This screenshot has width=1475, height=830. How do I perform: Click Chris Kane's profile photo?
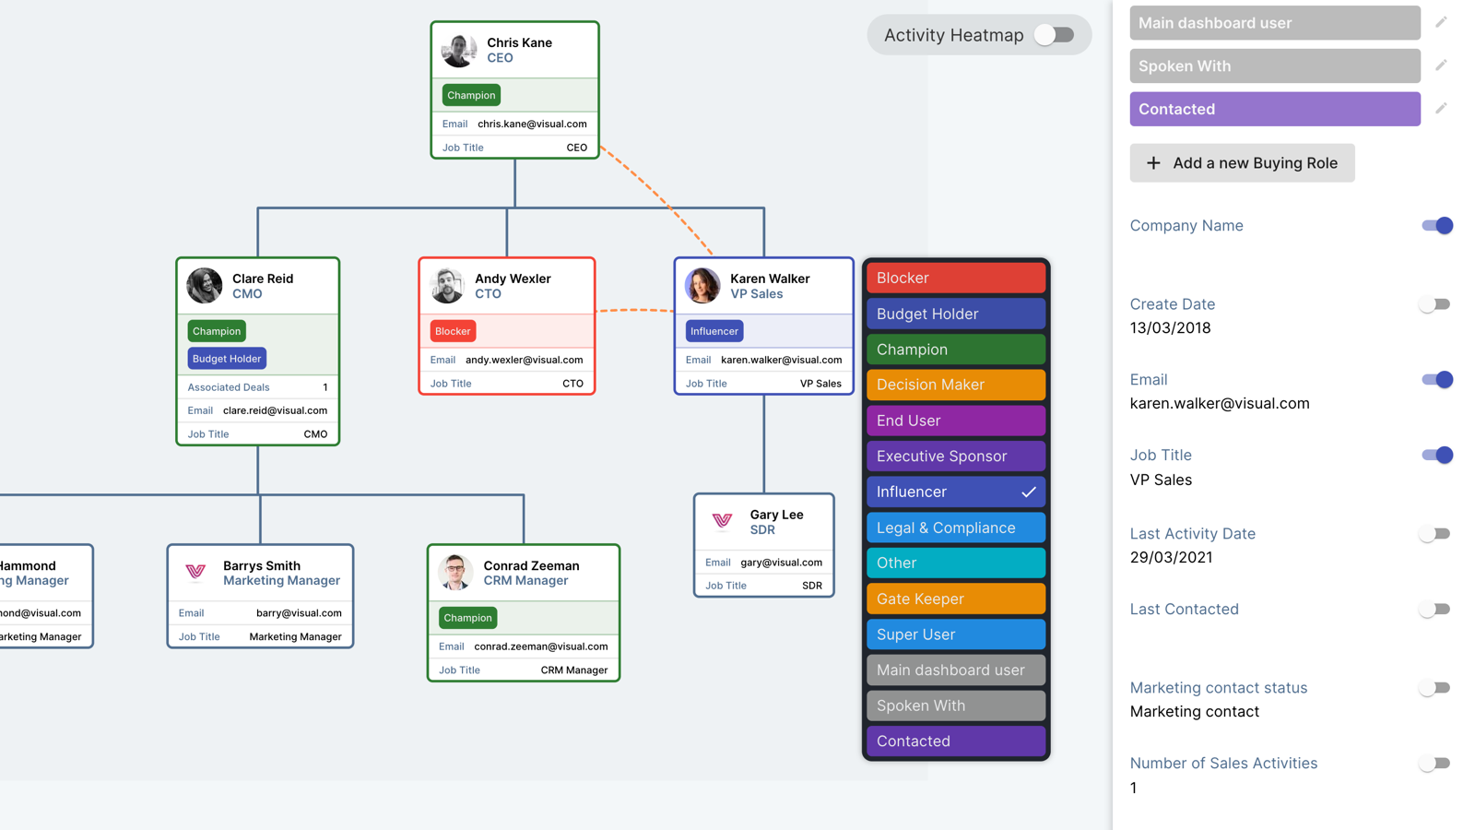click(458, 50)
